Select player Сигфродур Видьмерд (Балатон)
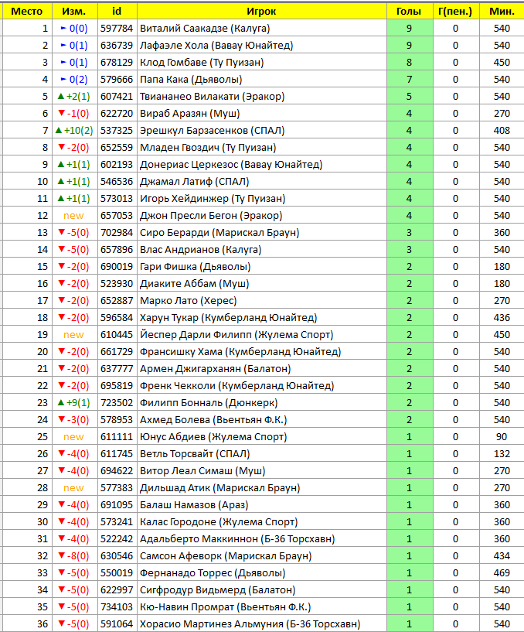 tap(217, 590)
